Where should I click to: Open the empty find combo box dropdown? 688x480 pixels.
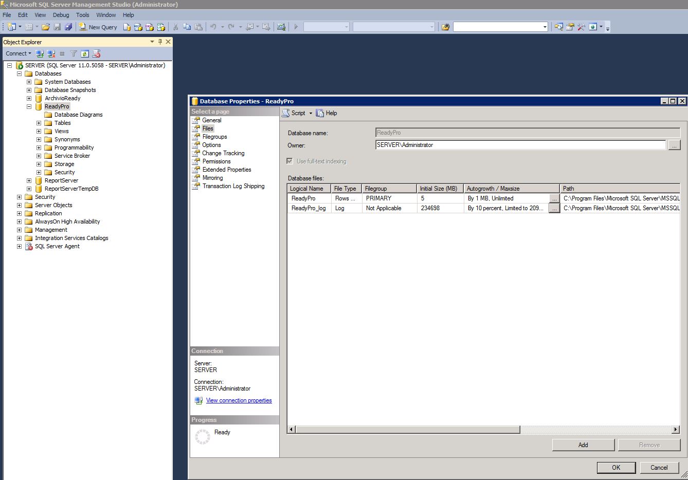545,27
